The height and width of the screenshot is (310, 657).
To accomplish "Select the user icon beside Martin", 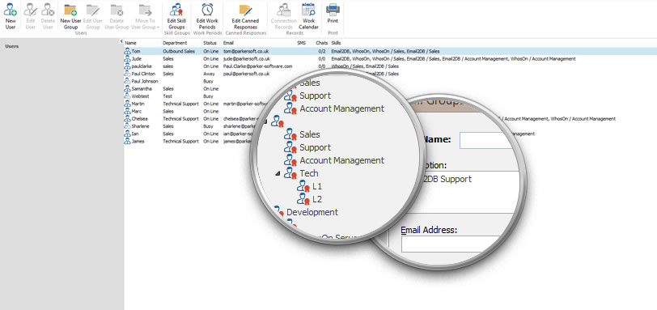I will pos(127,104).
